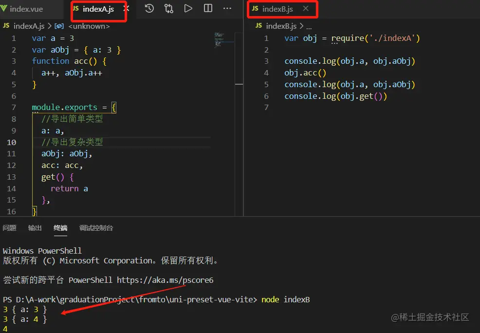Image resolution: width=480 pixels, height=333 pixels.
Task: Open the 输出 panel tab
Action: coord(35,228)
